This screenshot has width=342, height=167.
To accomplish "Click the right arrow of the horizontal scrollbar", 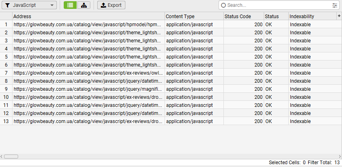I will click(x=340, y=156).
